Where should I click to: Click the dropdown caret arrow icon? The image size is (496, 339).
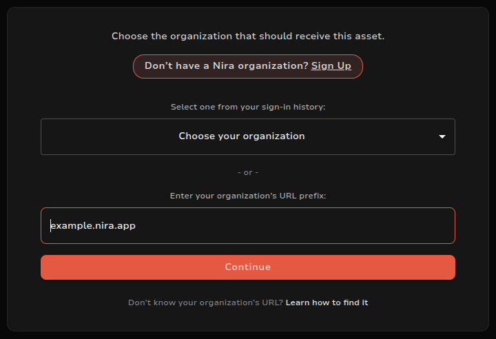(x=442, y=136)
